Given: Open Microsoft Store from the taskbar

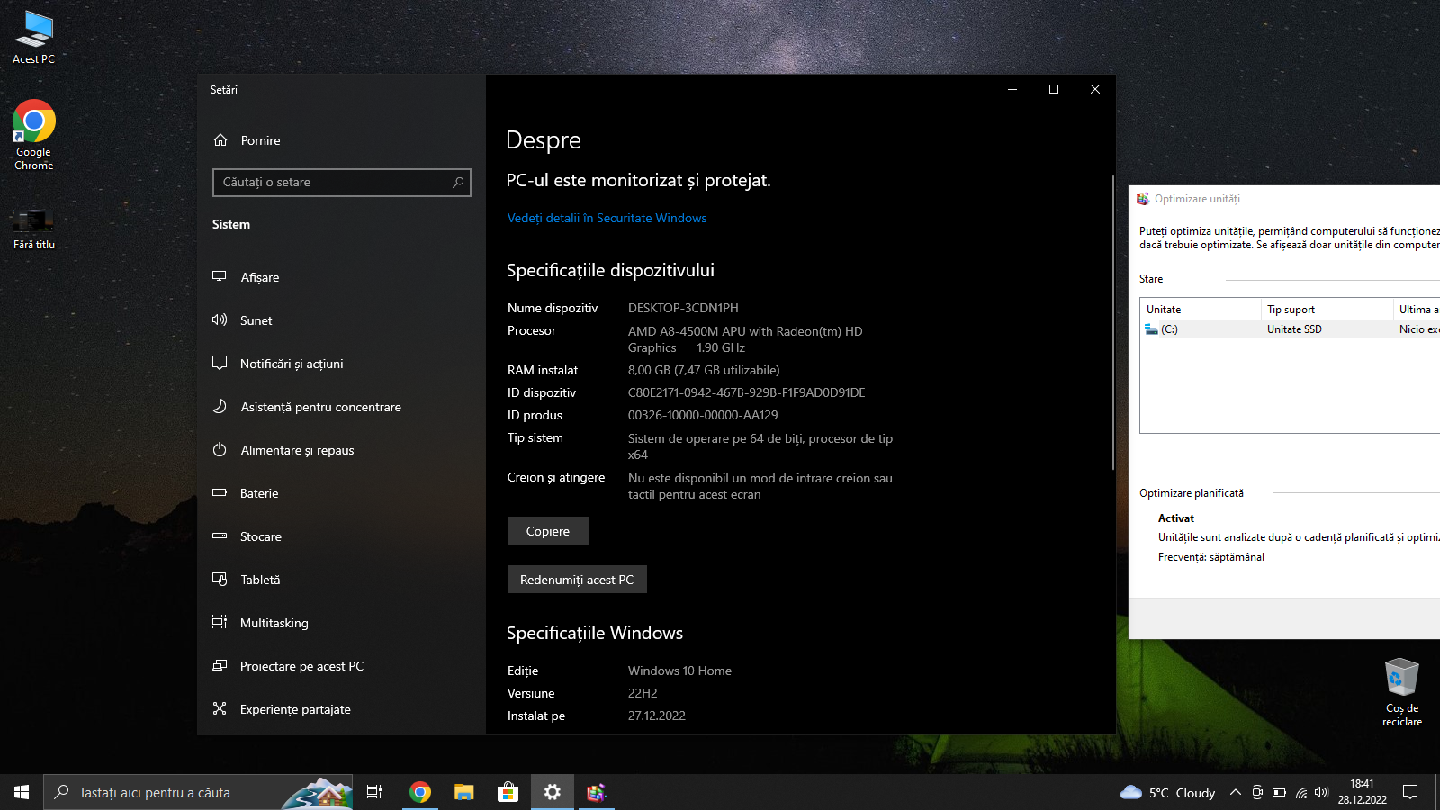Looking at the screenshot, I should (x=508, y=792).
